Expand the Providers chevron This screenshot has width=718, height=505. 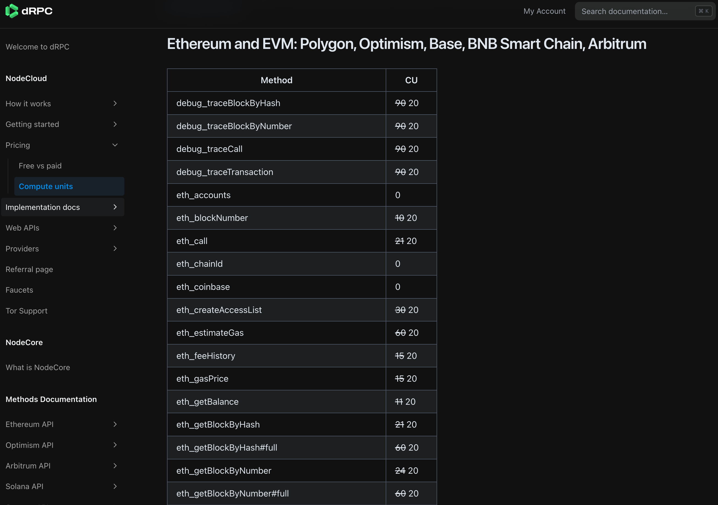point(115,249)
